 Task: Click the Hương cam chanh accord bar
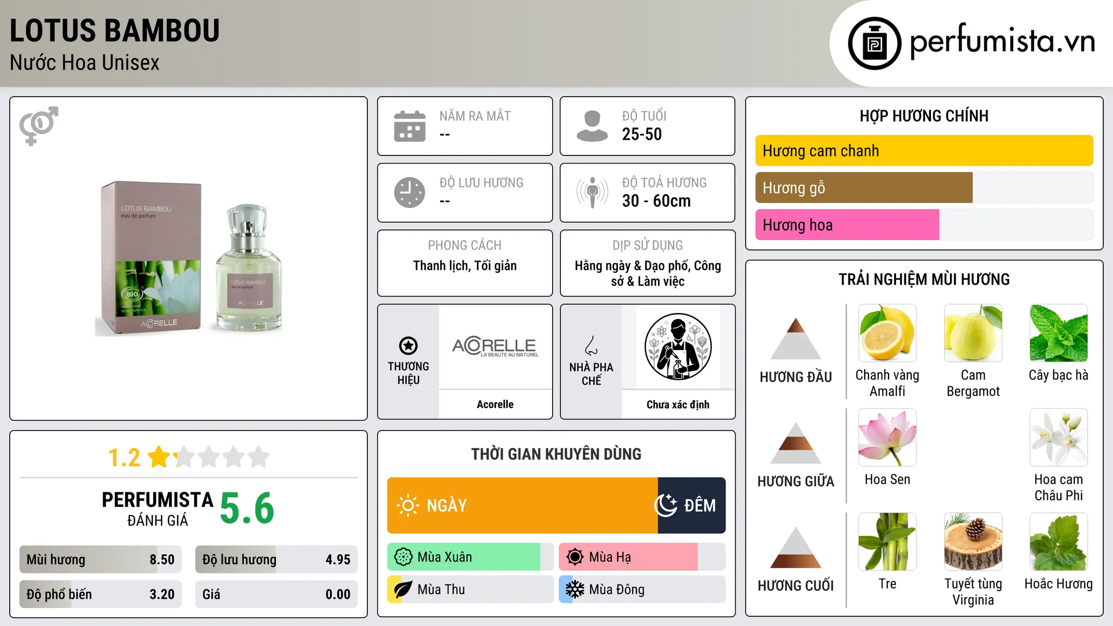[x=924, y=151]
